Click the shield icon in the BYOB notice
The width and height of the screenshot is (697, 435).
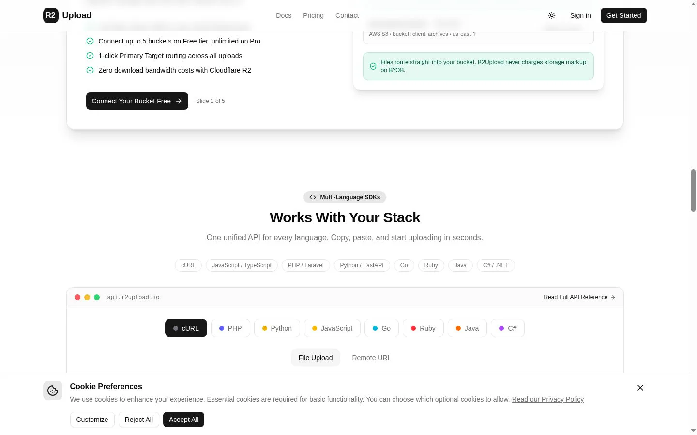(373, 66)
